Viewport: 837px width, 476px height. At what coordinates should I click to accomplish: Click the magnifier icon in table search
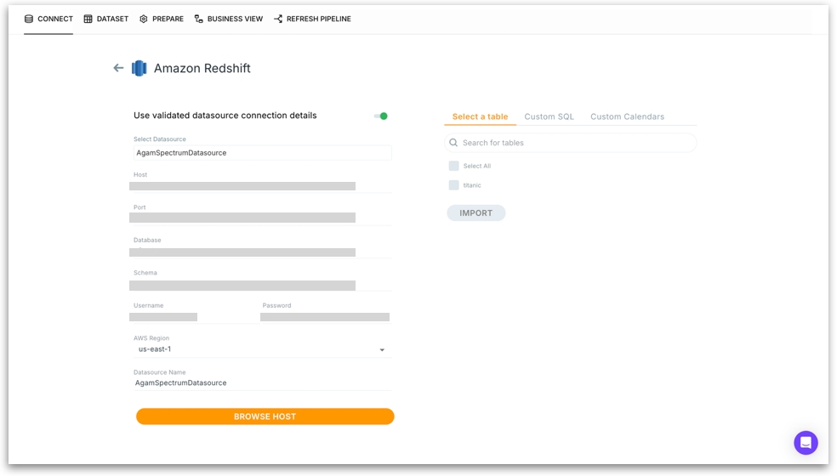(453, 143)
